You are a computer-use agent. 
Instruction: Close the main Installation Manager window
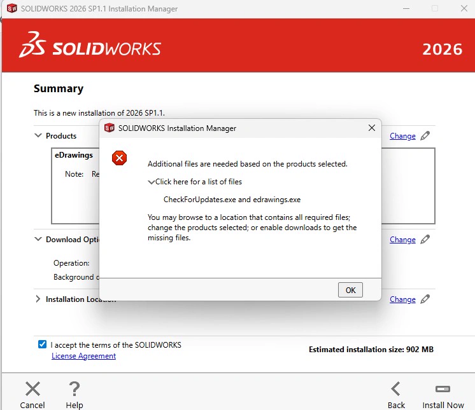464,8
